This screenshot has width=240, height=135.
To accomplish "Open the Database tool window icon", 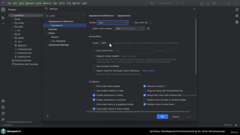I will (x=237, y=22).
